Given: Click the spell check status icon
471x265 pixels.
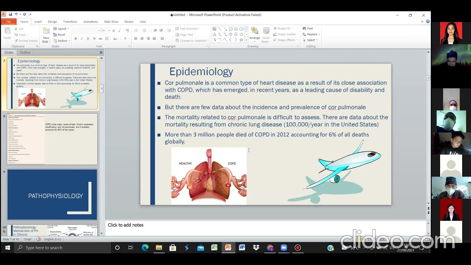Looking at the screenshot, I should click(38, 239).
